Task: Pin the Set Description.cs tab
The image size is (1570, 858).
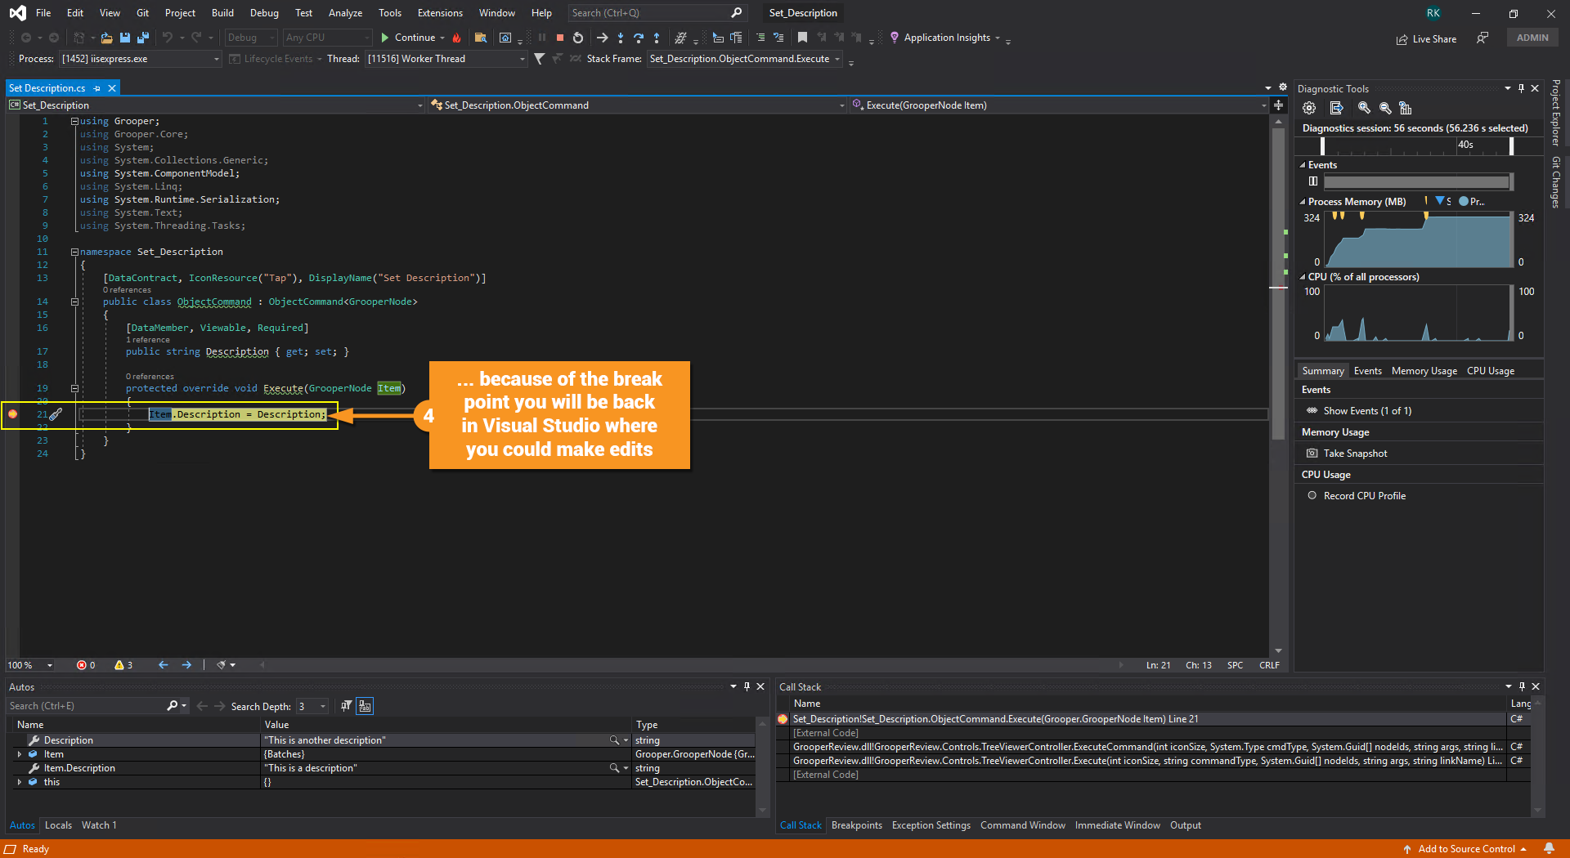Action: click(97, 88)
